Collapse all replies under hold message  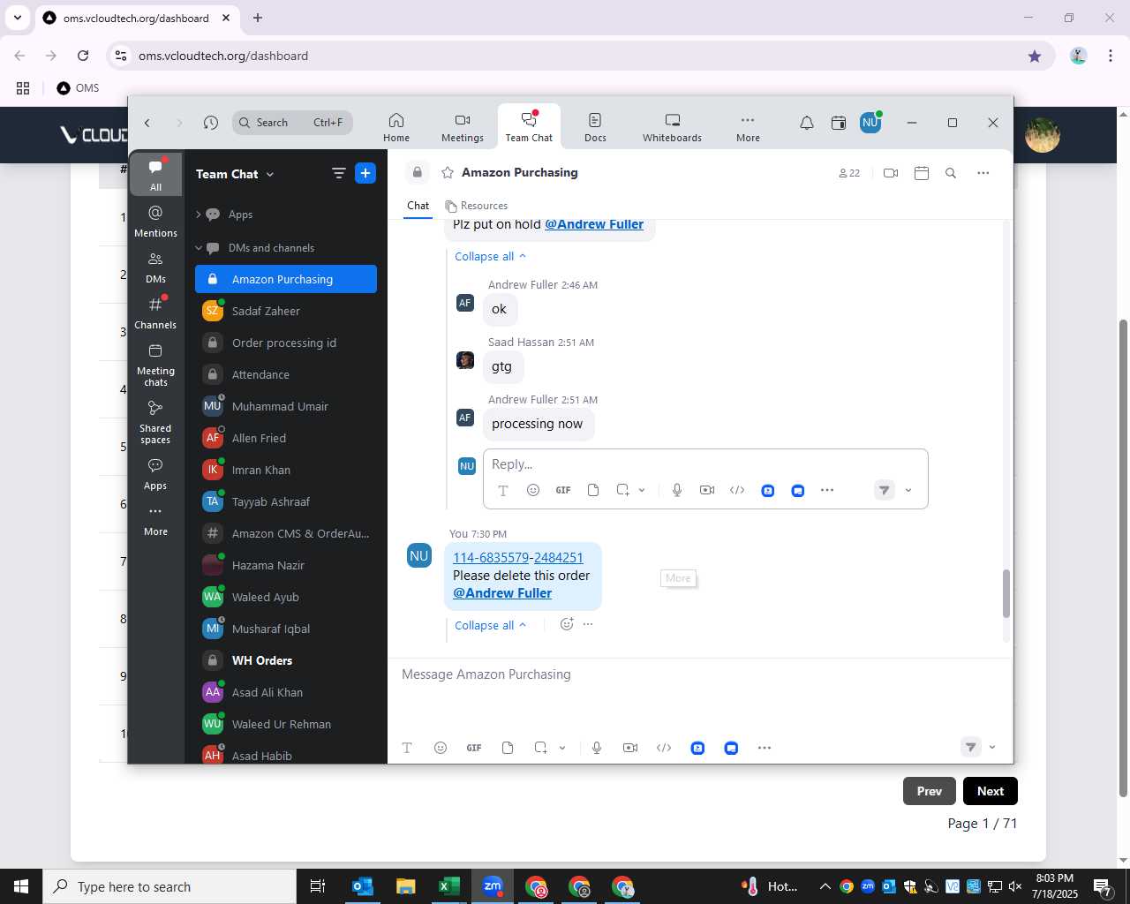tap(490, 256)
